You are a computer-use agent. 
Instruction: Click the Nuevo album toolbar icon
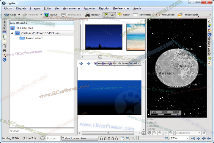pos(51,15)
